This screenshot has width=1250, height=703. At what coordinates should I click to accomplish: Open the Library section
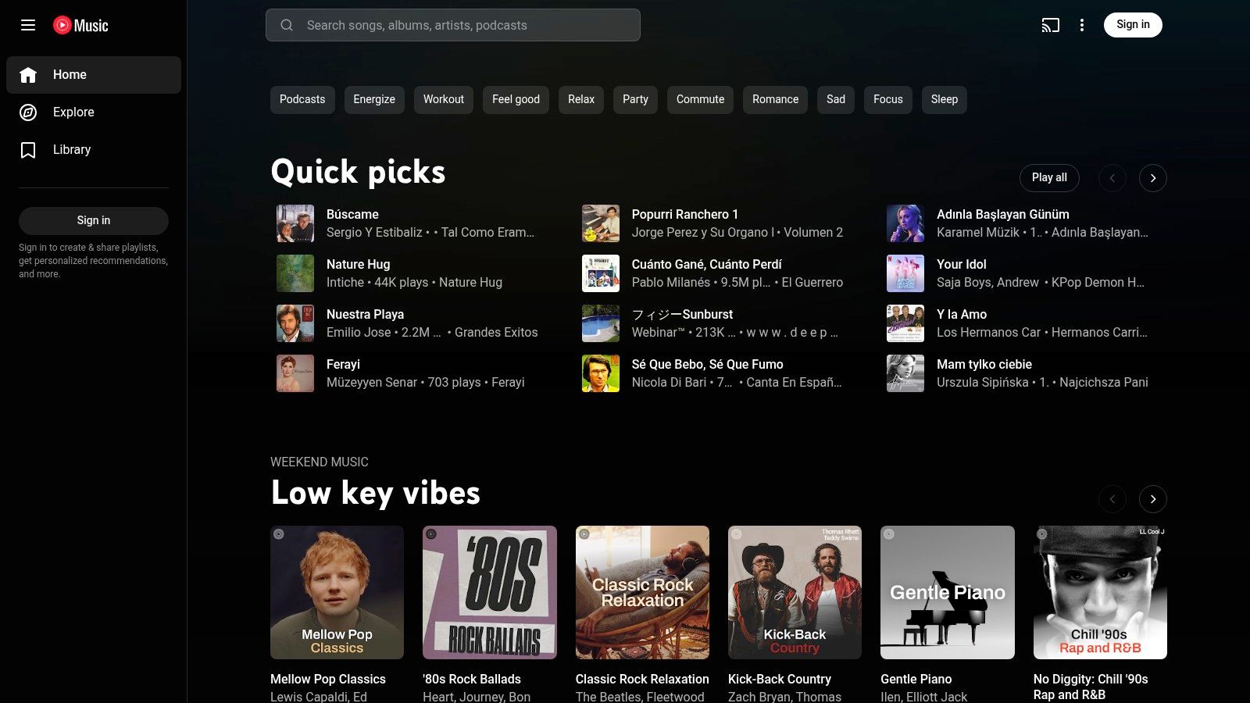click(x=71, y=149)
